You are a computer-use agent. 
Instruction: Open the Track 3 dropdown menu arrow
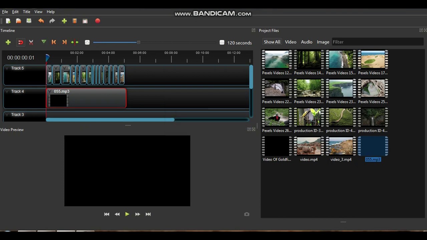coord(7,115)
